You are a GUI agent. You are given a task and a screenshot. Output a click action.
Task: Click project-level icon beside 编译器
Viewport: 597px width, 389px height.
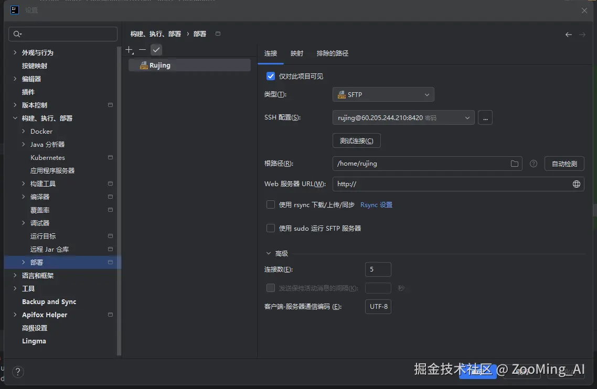coord(110,197)
